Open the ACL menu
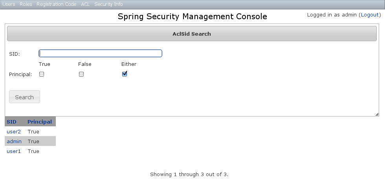 coord(85,4)
